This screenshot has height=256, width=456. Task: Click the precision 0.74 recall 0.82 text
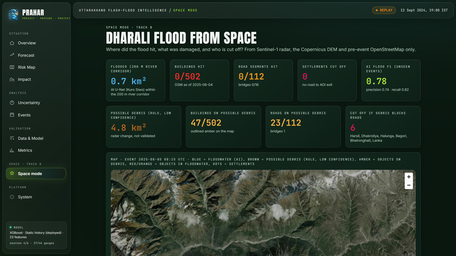click(x=388, y=89)
